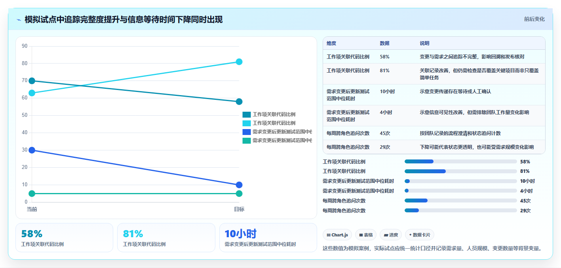This screenshot has width=561, height=268.
Task: Select the 进度 chip
Action: [391, 235]
